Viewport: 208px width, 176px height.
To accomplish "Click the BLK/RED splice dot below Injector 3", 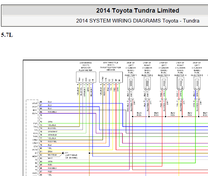I will pyautogui.click(x=165, y=117).
